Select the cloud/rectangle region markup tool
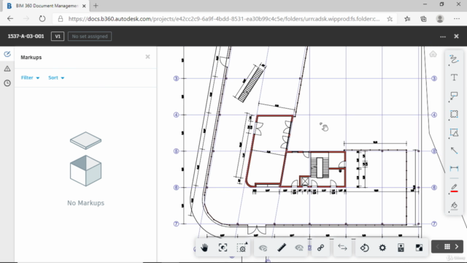The height and width of the screenshot is (263, 467). [x=454, y=114]
